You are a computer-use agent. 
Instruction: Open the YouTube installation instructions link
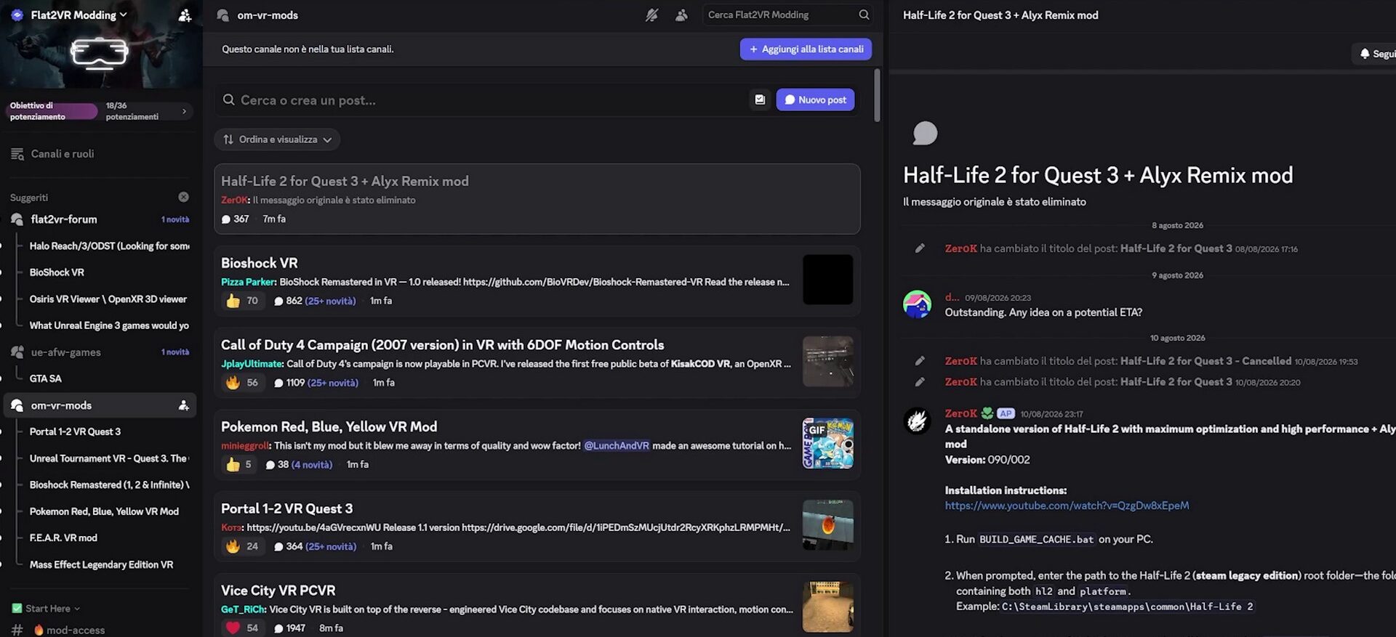coord(1067,506)
